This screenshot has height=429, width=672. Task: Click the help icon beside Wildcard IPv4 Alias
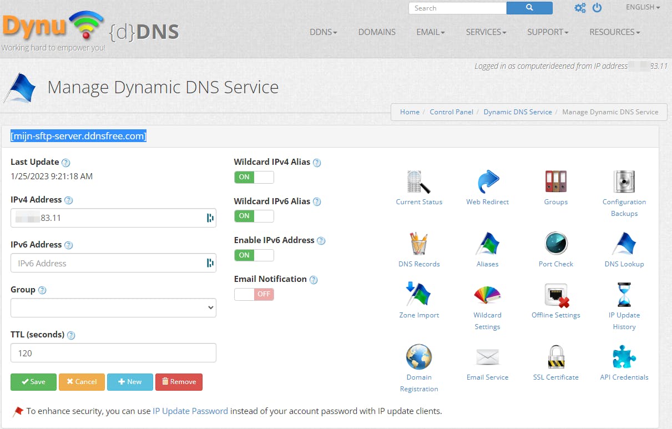pos(317,163)
